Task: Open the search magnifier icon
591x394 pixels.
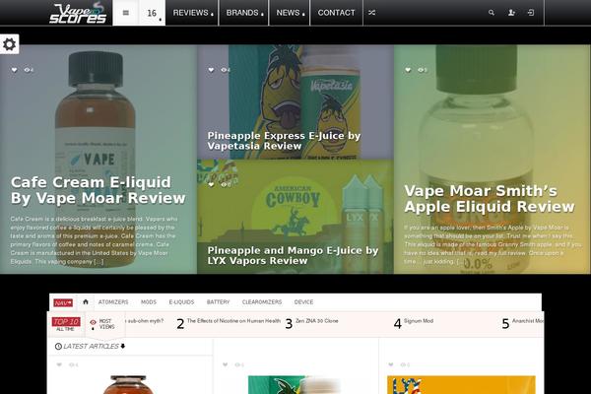Action: 492,13
